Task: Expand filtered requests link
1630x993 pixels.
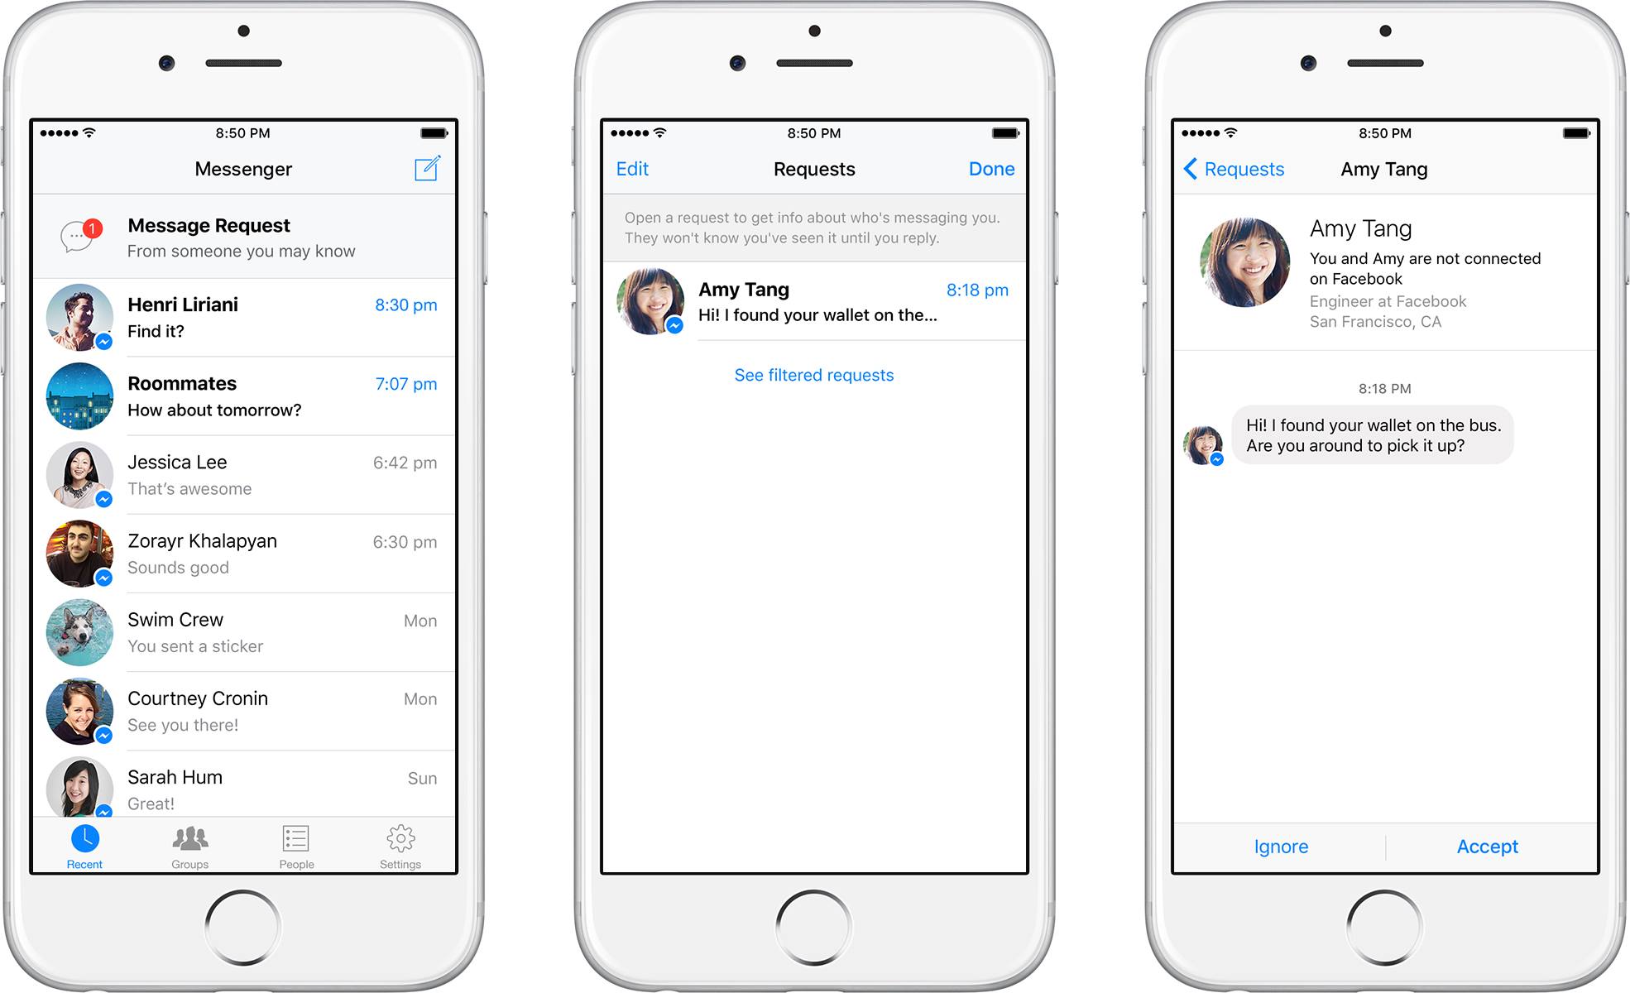Action: [x=815, y=374]
